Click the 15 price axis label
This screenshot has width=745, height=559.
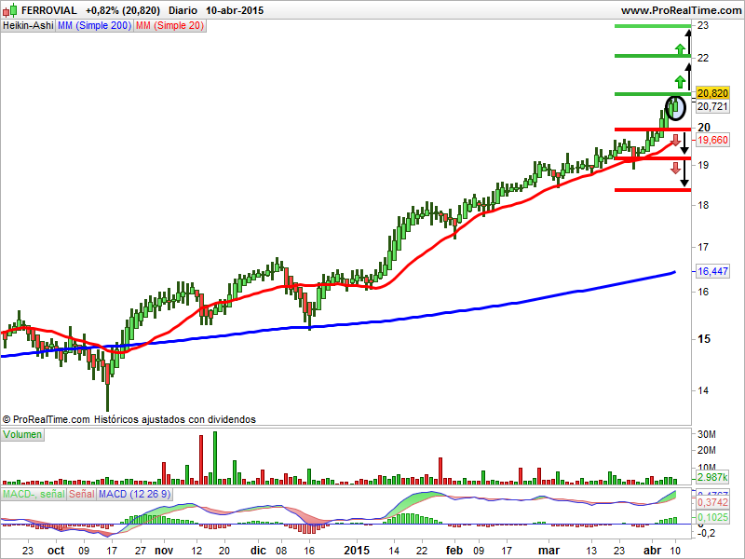point(704,339)
